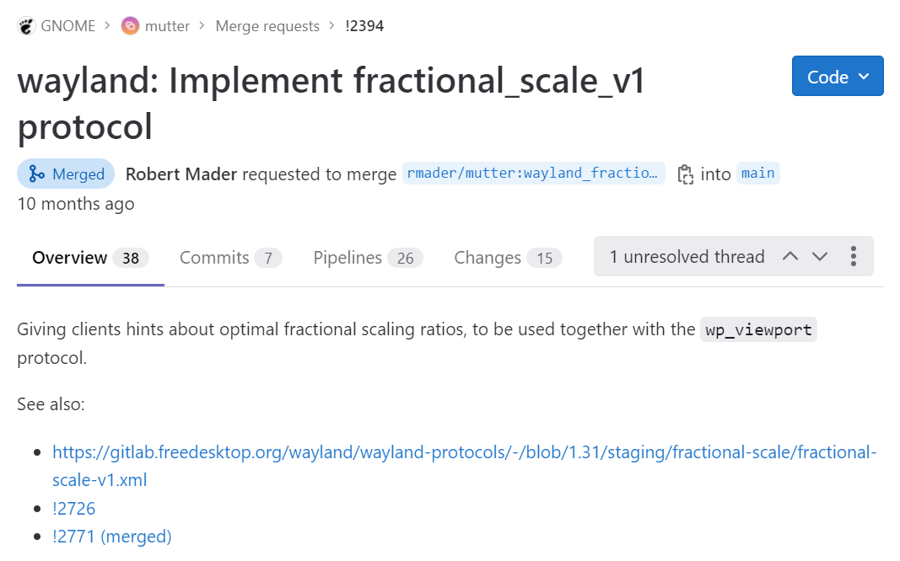Open the Code dropdown
Viewport: 900px width, 561px height.
tap(837, 76)
